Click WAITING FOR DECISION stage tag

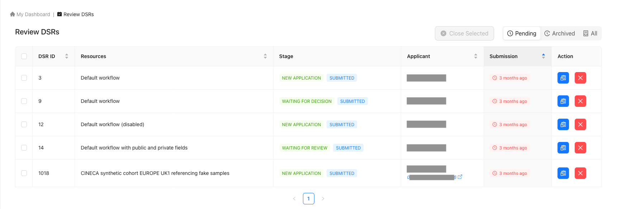(x=307, y=101)
